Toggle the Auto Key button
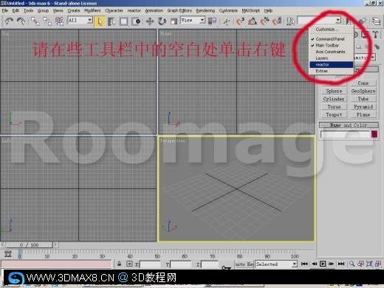The height and width of the screenshot is (288, 384). point(244,264)
